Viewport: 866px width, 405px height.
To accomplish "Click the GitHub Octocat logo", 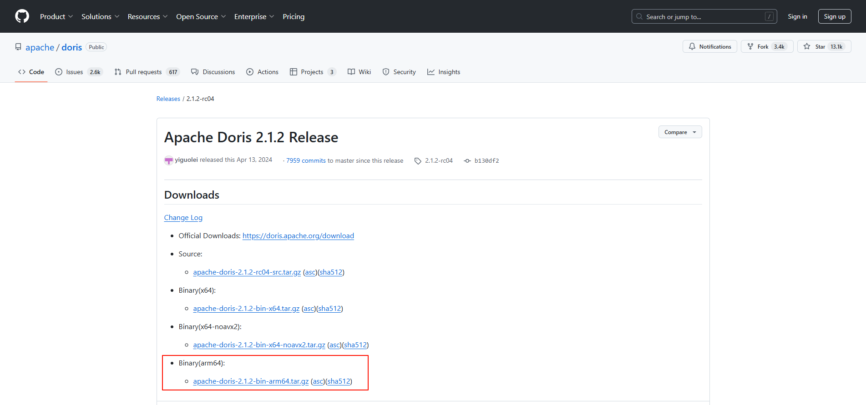I will 22,16.
